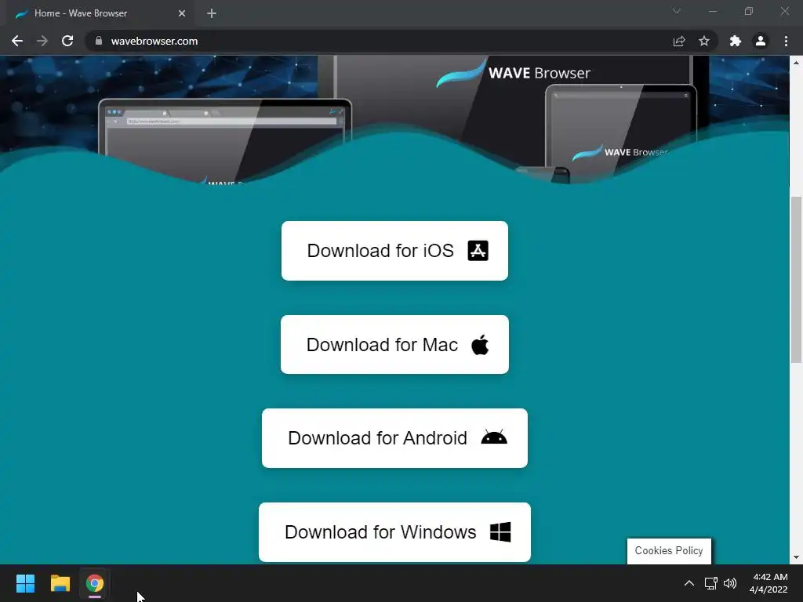This screenshot has height=602, width=803.
Task: Reload the Wave Browser page
Action: pyautogui.click(x=67, y=41)
